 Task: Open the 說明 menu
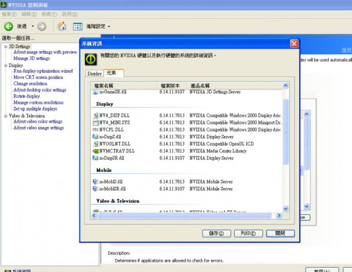pyautogui.click(x=69, y=15)
